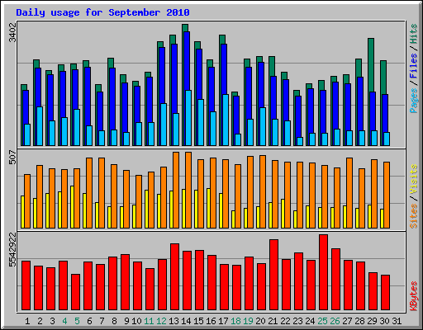423x330 pixels.
Task: Click day label 23 on the x-axis
Action: (297, 321)
